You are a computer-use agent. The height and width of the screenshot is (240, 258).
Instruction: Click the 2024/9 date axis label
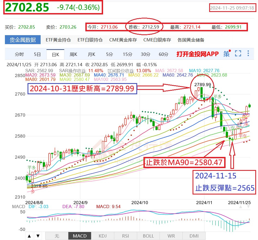pos(80,202)
